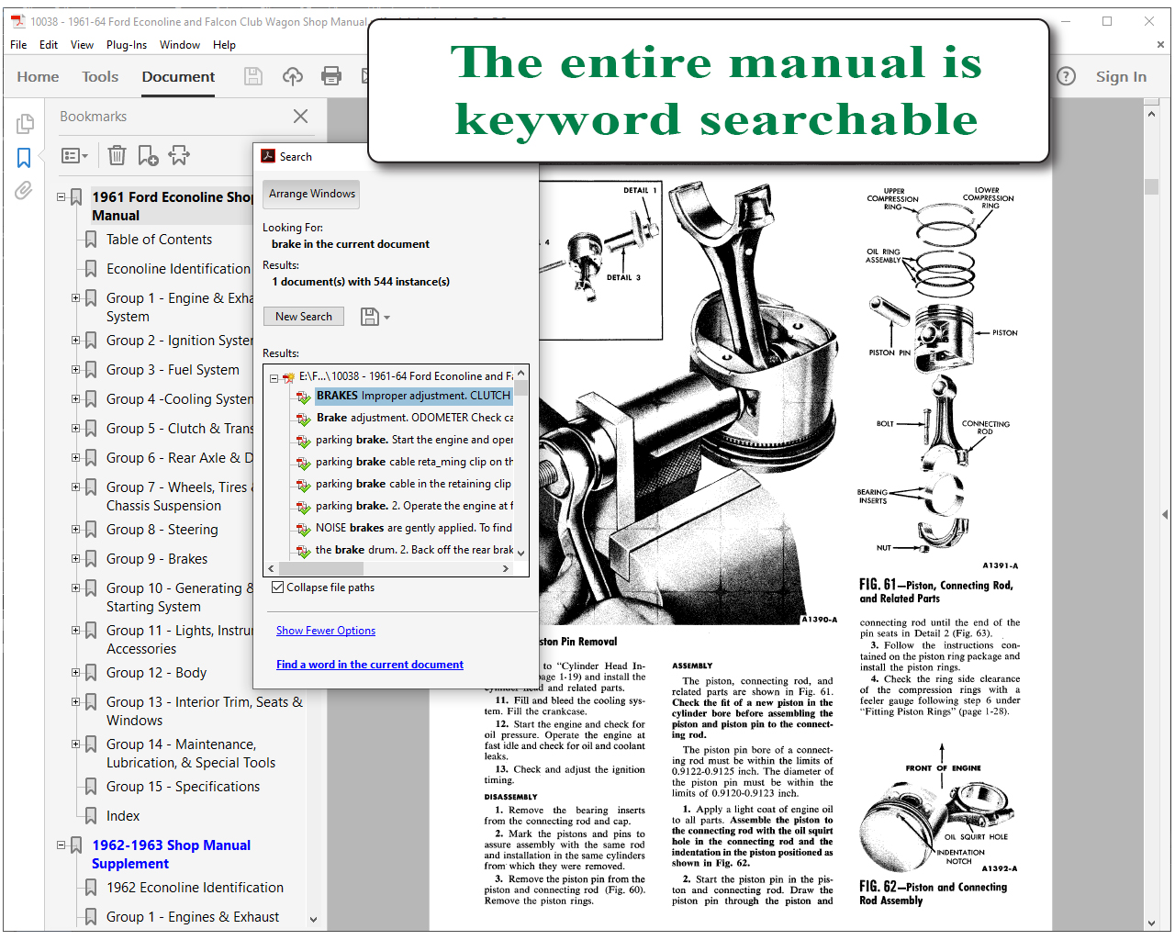Screen dimensions: 1175x940
Task: Click bookmarks panel scroll down arrow
Action: click(313, 920)
